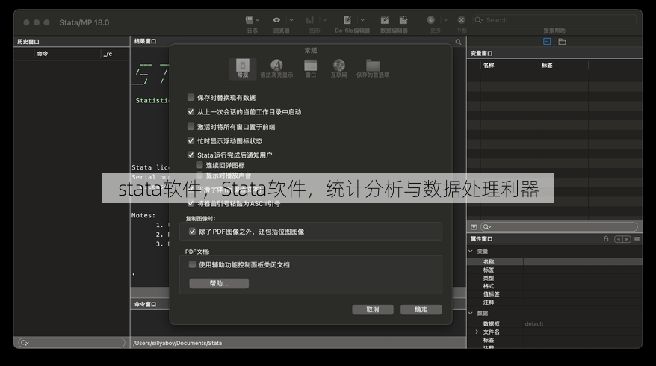Uncheck 忙时显示浮动图标状态

tap(191, 140)
